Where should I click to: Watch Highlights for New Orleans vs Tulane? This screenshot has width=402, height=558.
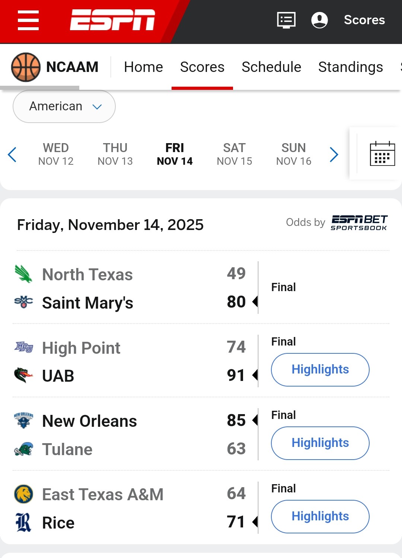pyautogui.click(x=320, y=443)
